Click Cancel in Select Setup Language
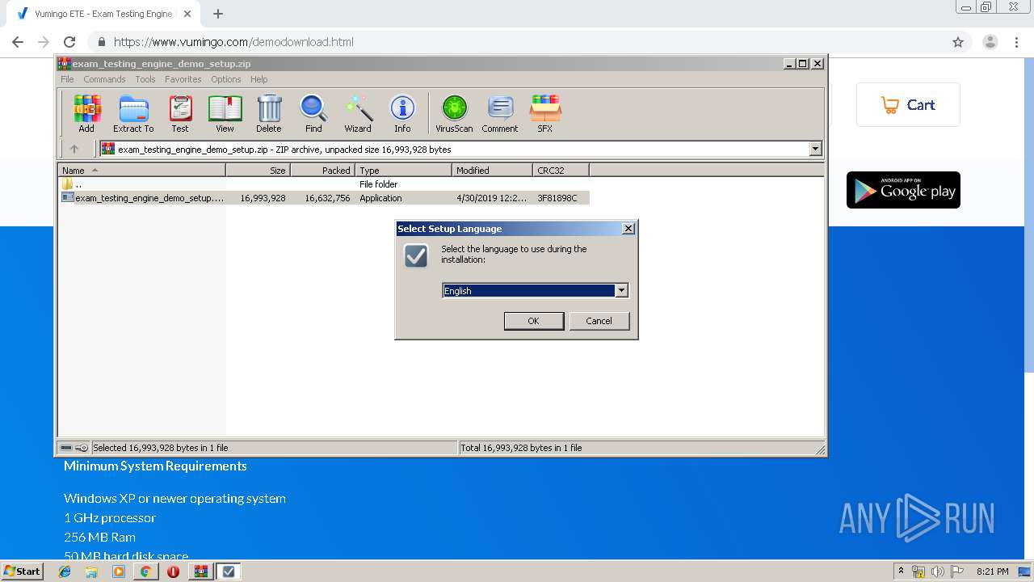Viewport: 1034px width, 582px height. 599,321
